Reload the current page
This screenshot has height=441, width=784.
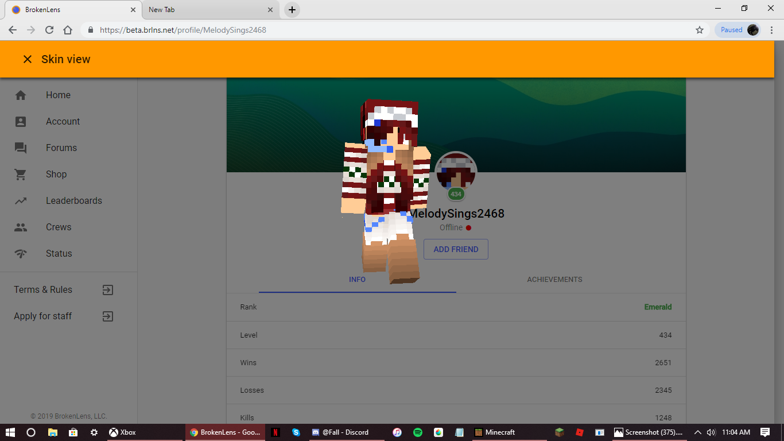(49, 30)
